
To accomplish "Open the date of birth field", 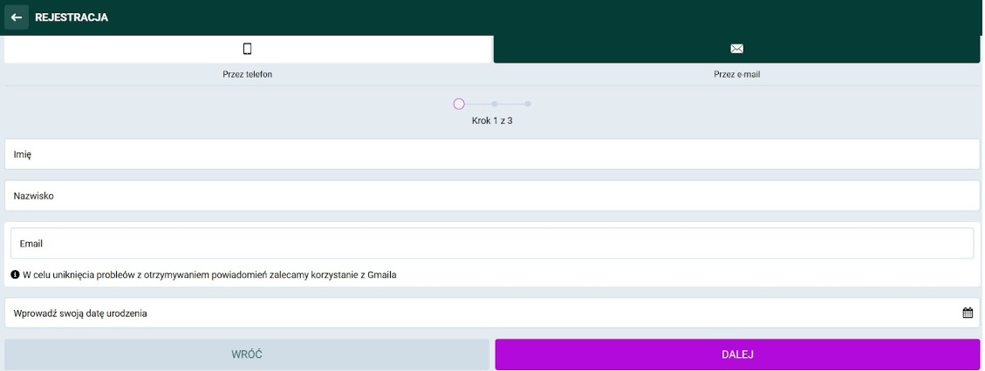I will [x=480, y=313].
